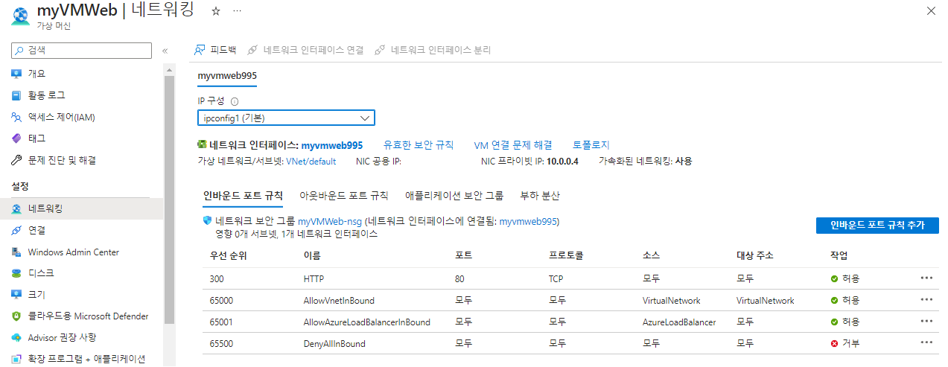Click 네트워크 인터페이스 연결 in the toolbar
The height and width of the screenshot is (367, 948).
(x=305, y=50)
